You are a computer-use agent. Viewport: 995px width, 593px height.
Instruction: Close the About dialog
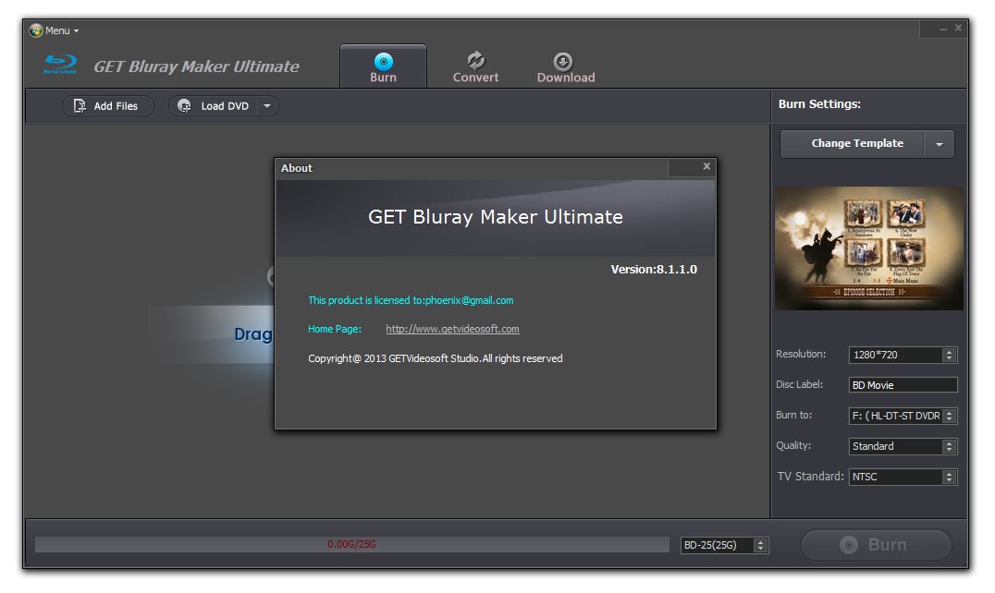pos(706,166)
